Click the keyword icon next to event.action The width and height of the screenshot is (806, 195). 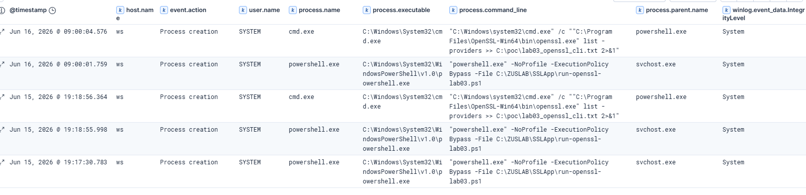tap(164, 10)
